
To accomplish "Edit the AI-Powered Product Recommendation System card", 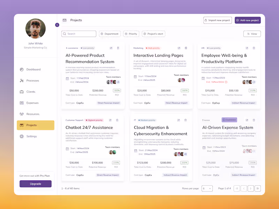I will 111,48.
